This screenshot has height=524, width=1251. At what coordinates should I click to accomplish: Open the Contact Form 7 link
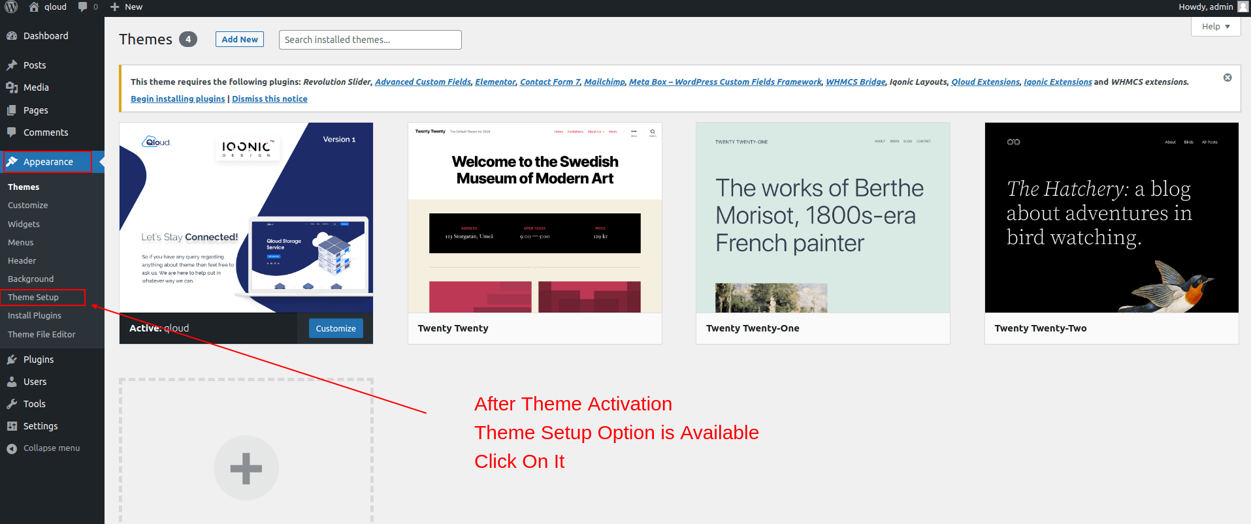[550, 82]
